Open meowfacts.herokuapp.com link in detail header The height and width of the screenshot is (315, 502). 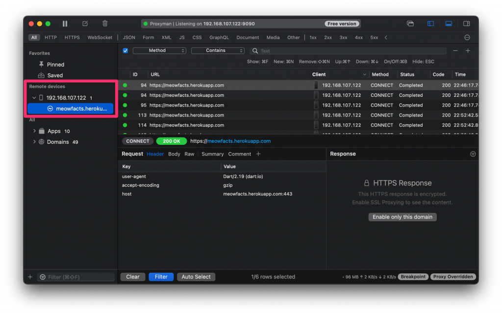pyautogui.click(x=239, y=141)
